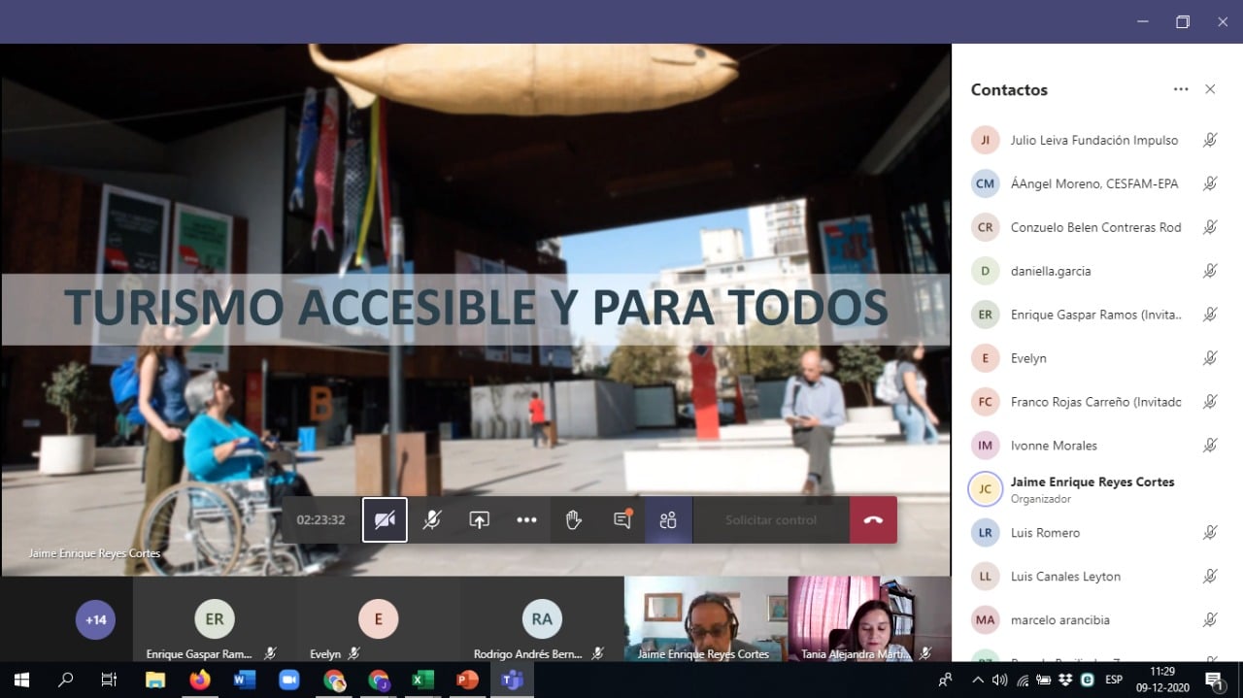This screenshot has height=698, width=1243.
Task: Launch Excel from the taskbar
Action: click(x=422, y=680)
